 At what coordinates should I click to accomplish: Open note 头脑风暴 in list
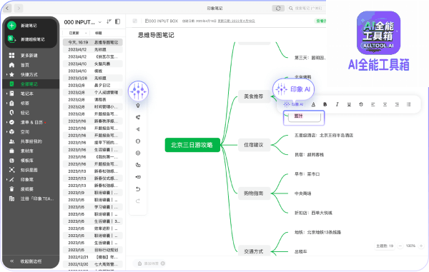tap(93, 64)
